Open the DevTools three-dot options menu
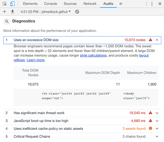This screenshot has height=142, width=164. (x=152, y=4)
